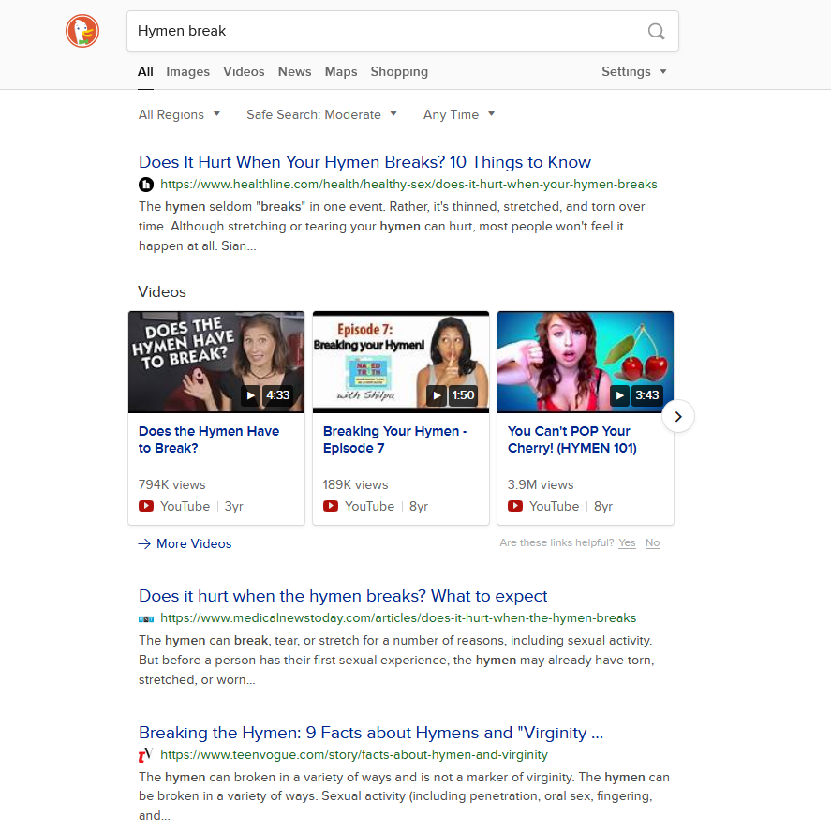Click YouTube icon under 189K views video

point(331,506)
